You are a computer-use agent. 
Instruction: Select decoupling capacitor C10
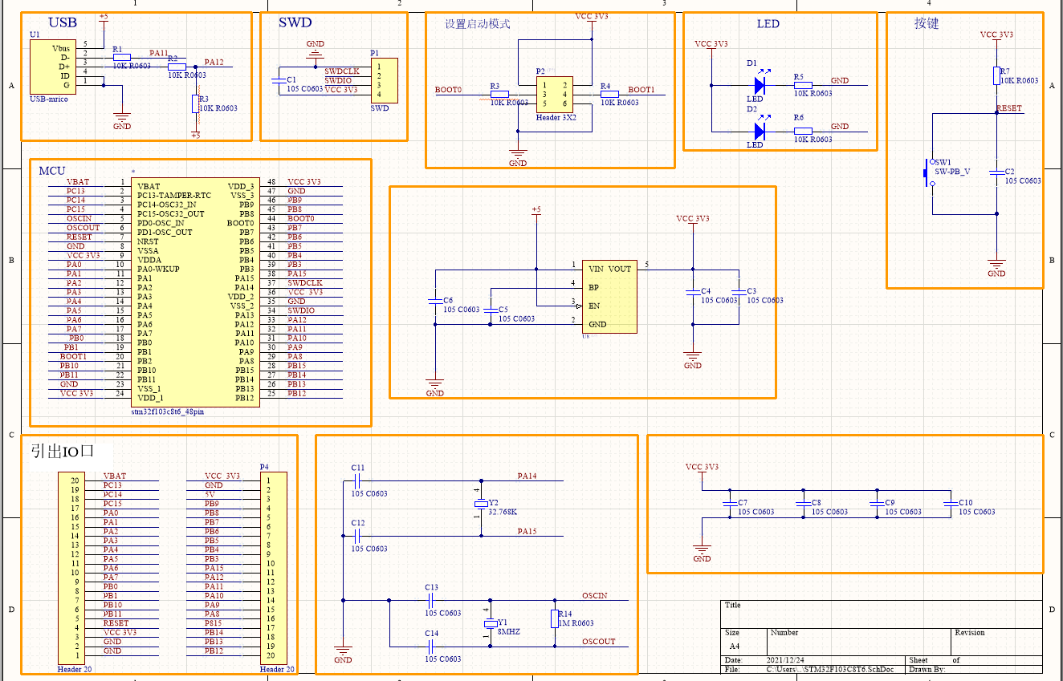[x=950, y=503]
